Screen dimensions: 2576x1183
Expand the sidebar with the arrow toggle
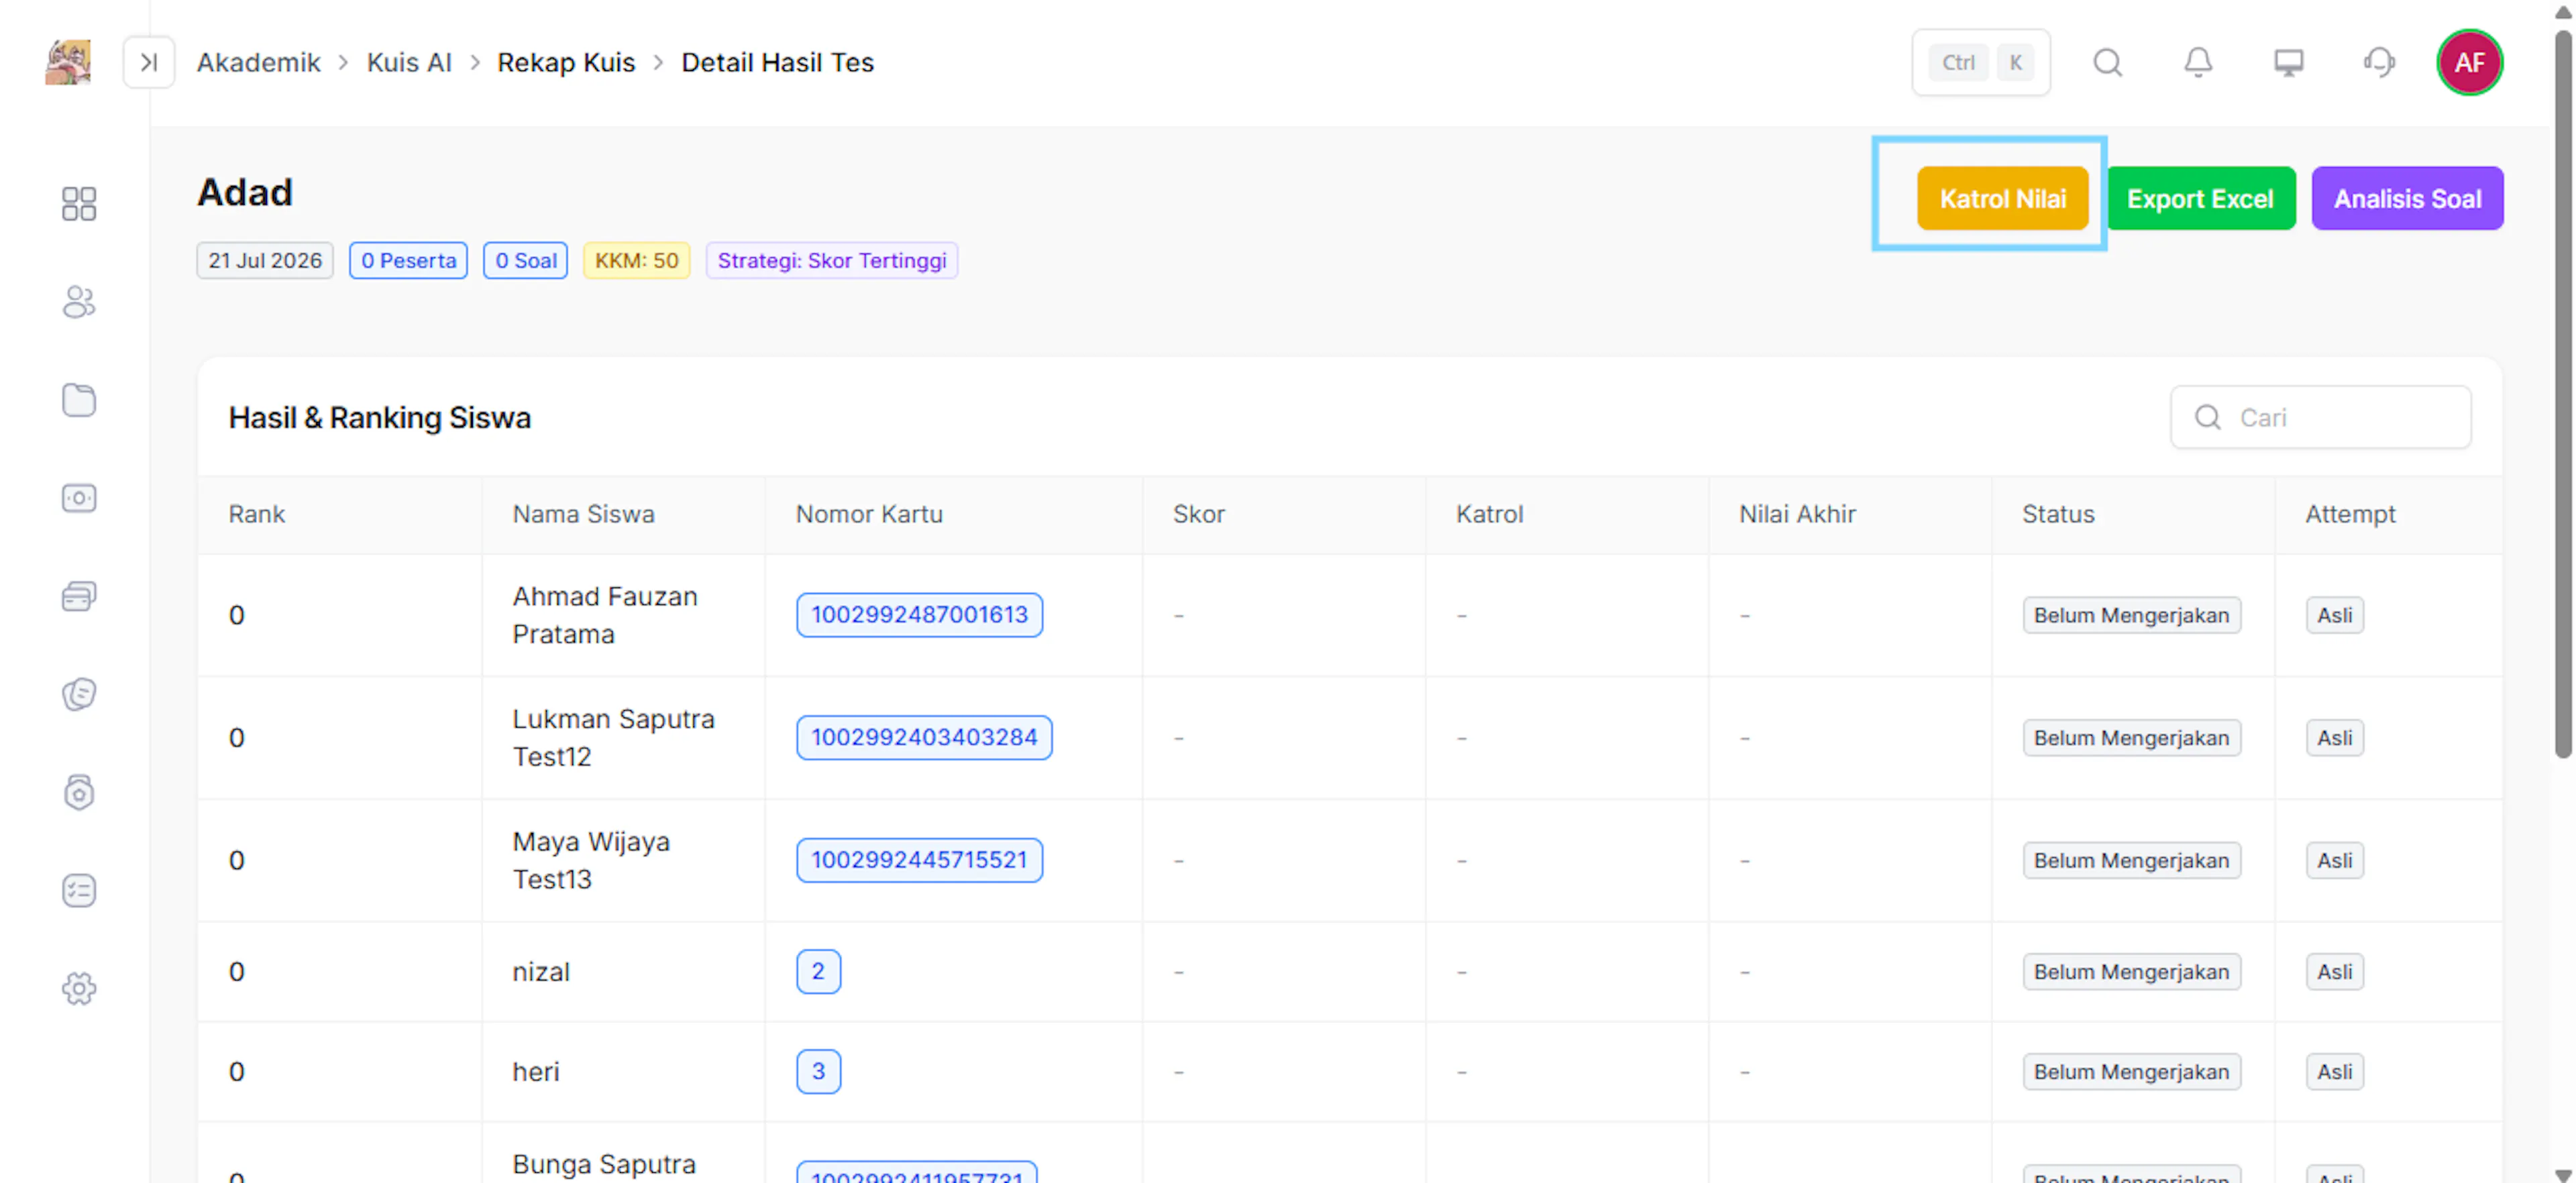click(149, 62)
